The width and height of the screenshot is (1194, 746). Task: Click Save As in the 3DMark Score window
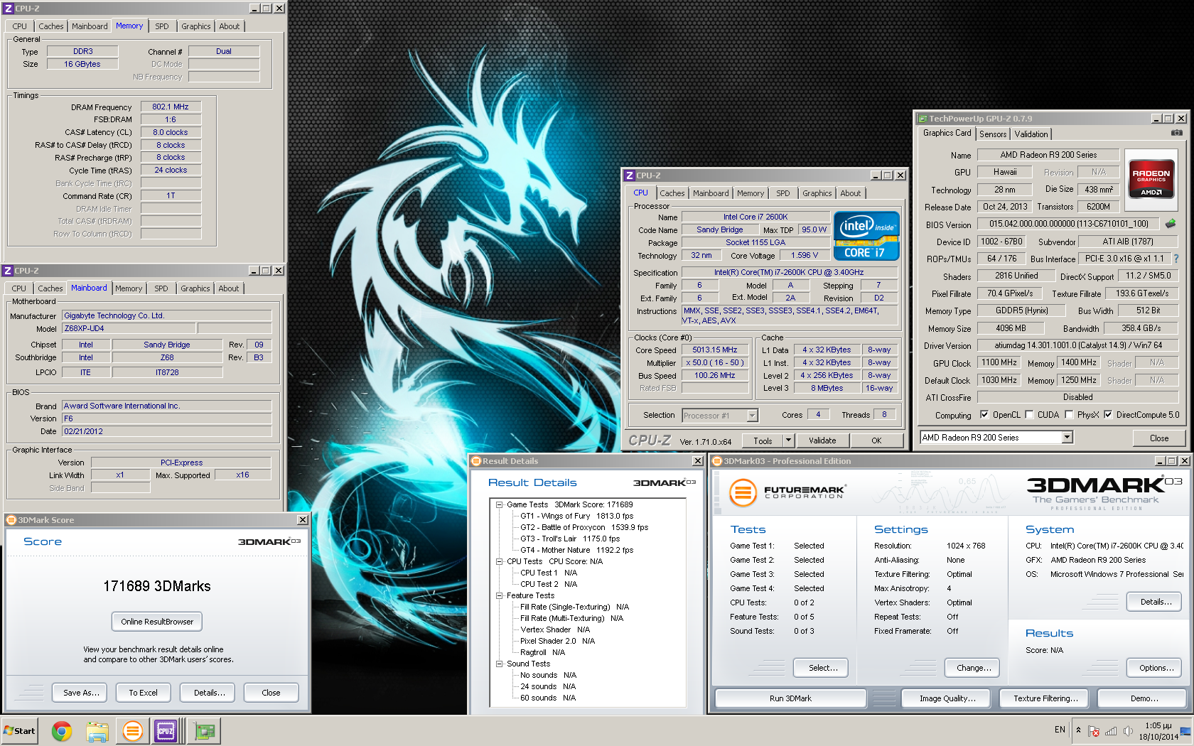[x=80, y=693]
